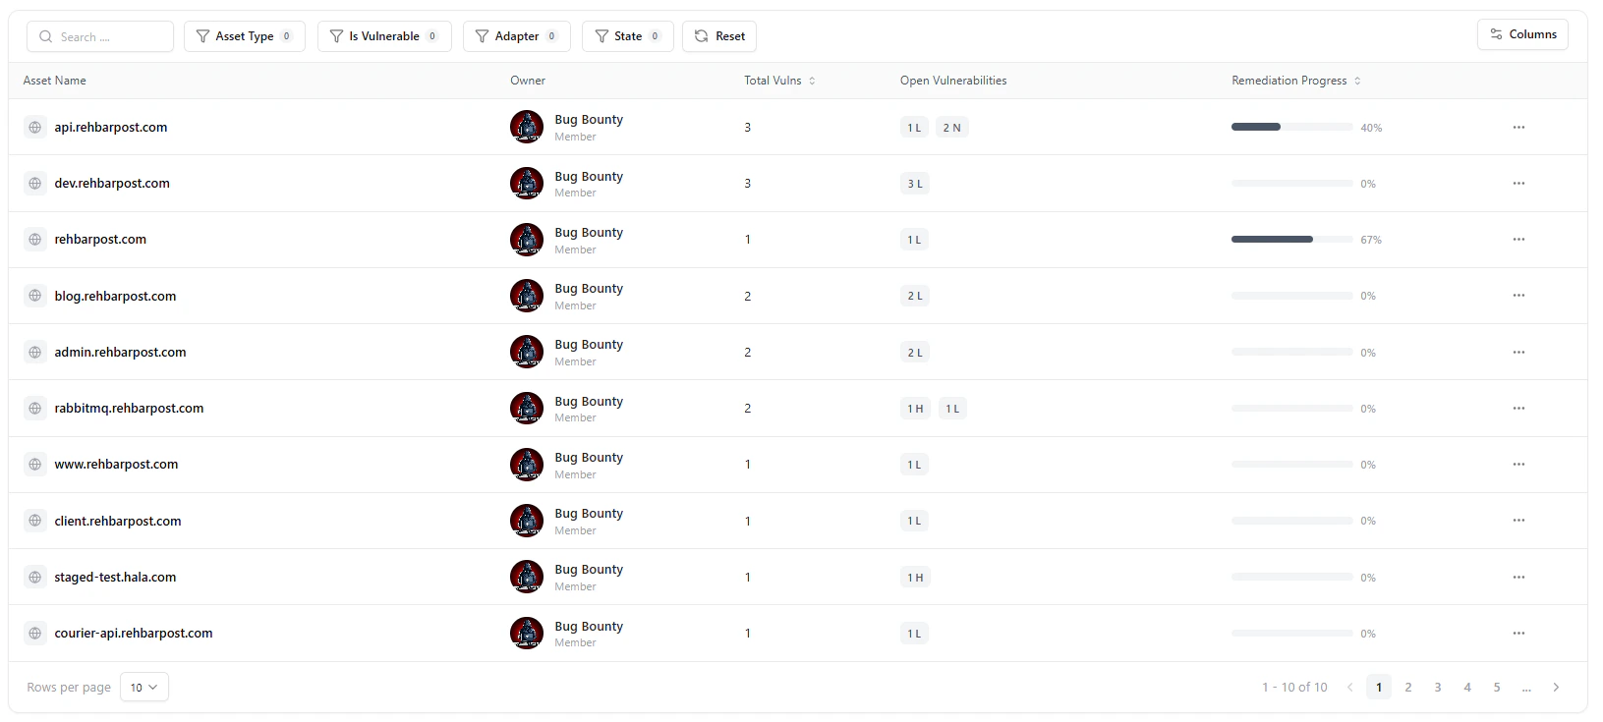Click the Bug Bounty avatar for dev.rehbarpost.com

527,183
